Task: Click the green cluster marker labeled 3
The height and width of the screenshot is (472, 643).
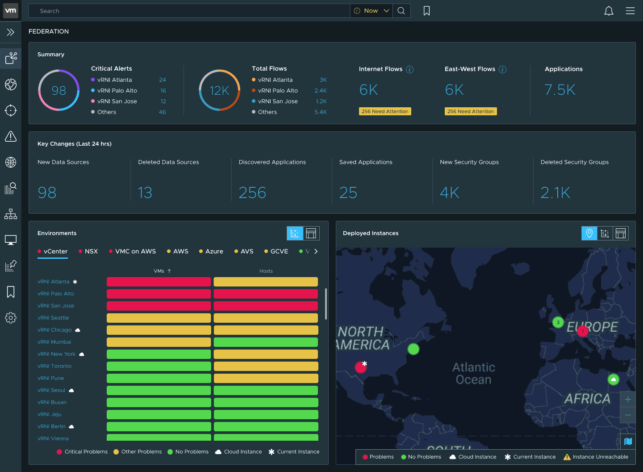Action: click(558, 322)
